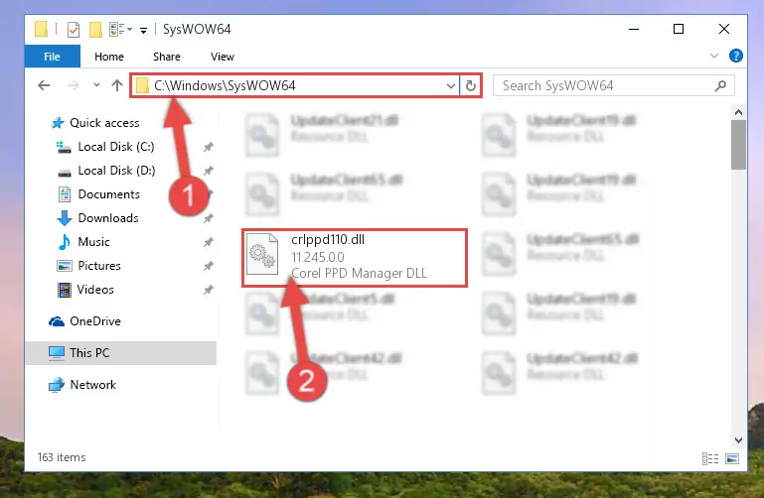Click the 163 items status text
Viewport: 764px width, 498px height.
(62, 457)
